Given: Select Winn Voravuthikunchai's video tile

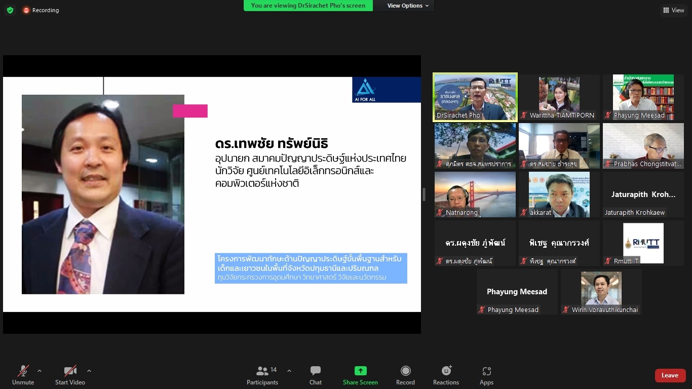Looking at the screenshot, I should pyautogui.click(x=601, y=291).
